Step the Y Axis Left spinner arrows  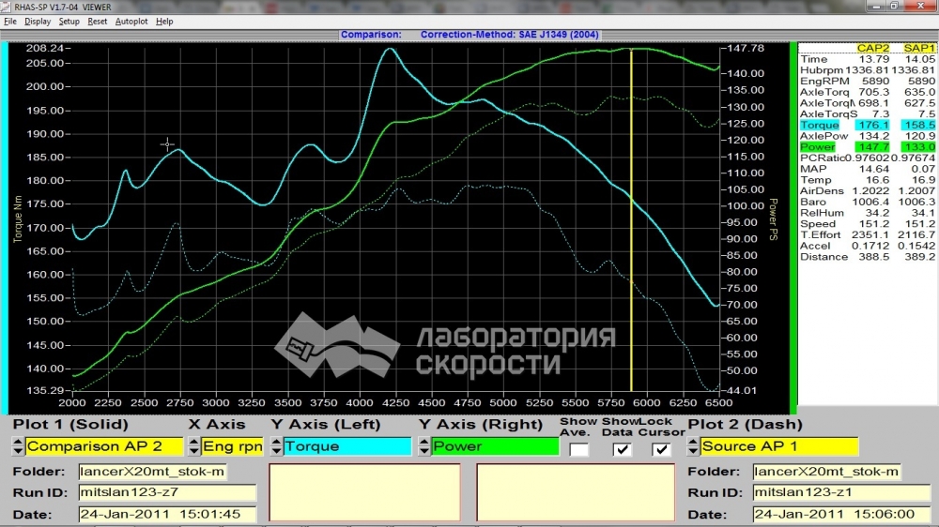(276, 446)
